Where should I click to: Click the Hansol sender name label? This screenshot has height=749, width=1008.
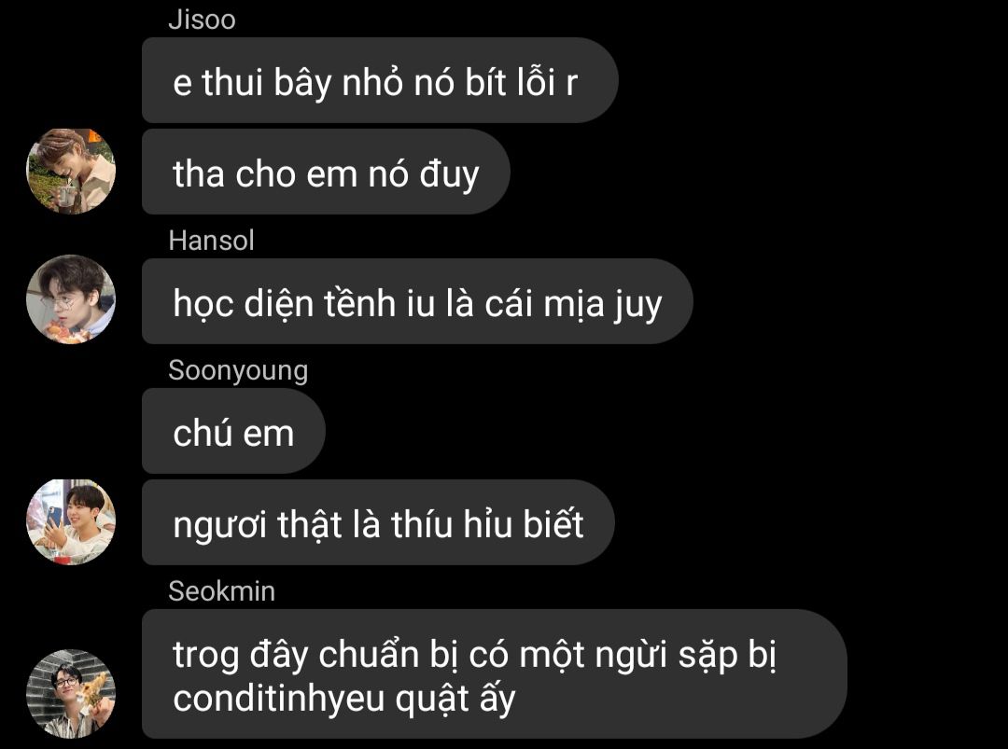(211, 241)
